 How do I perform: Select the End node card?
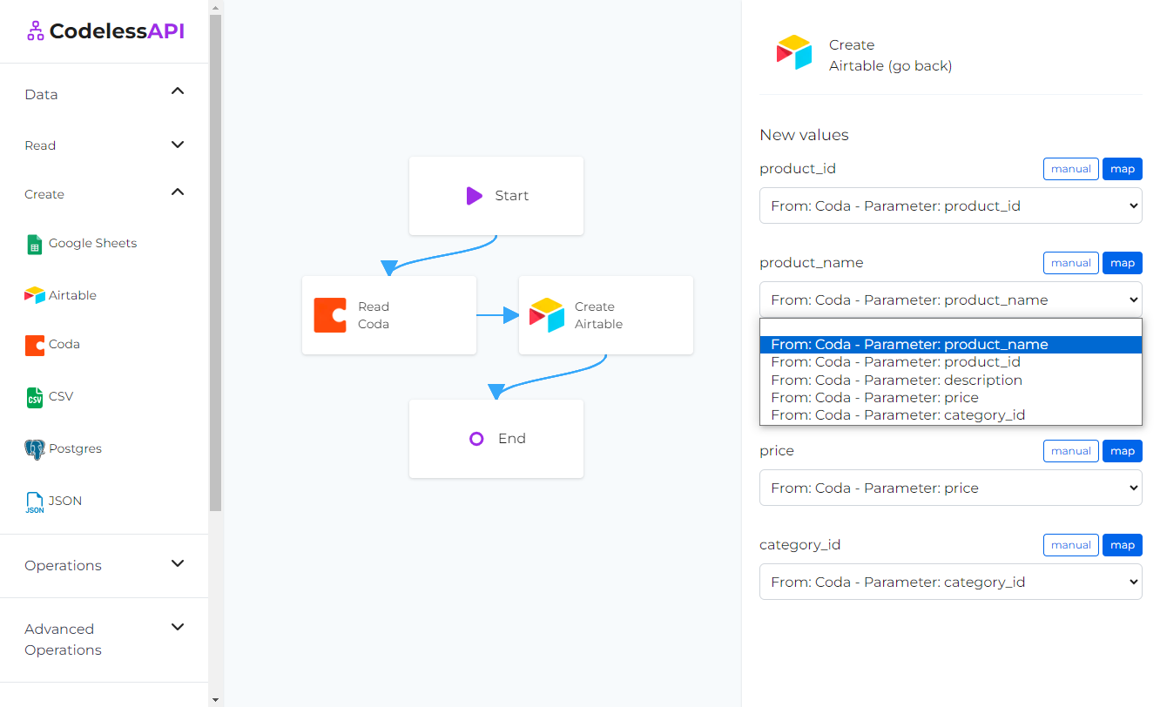point(496,439)
